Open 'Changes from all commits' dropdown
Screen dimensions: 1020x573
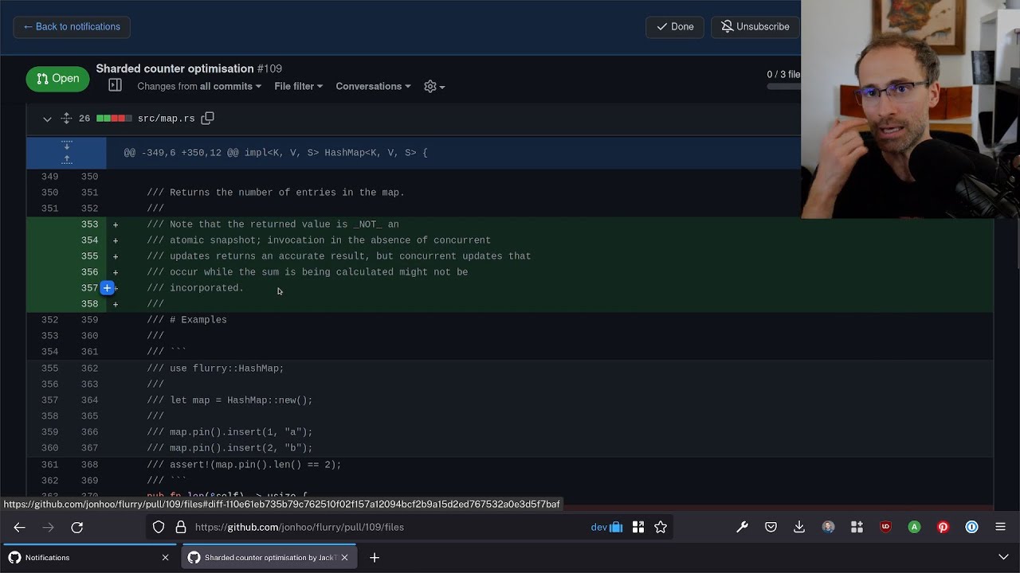199,86
